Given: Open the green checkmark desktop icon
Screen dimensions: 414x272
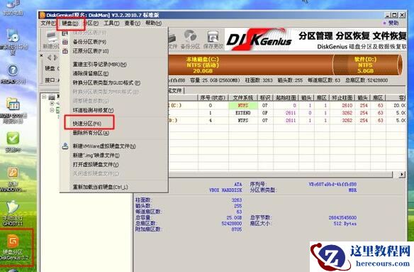Looking at the screenshot, I should (x=13, y=142).
